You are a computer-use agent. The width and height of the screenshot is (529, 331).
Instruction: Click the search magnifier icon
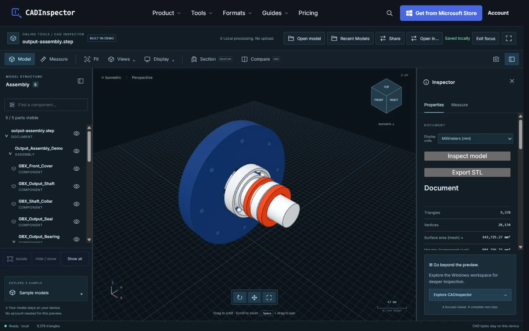point(389,13)
